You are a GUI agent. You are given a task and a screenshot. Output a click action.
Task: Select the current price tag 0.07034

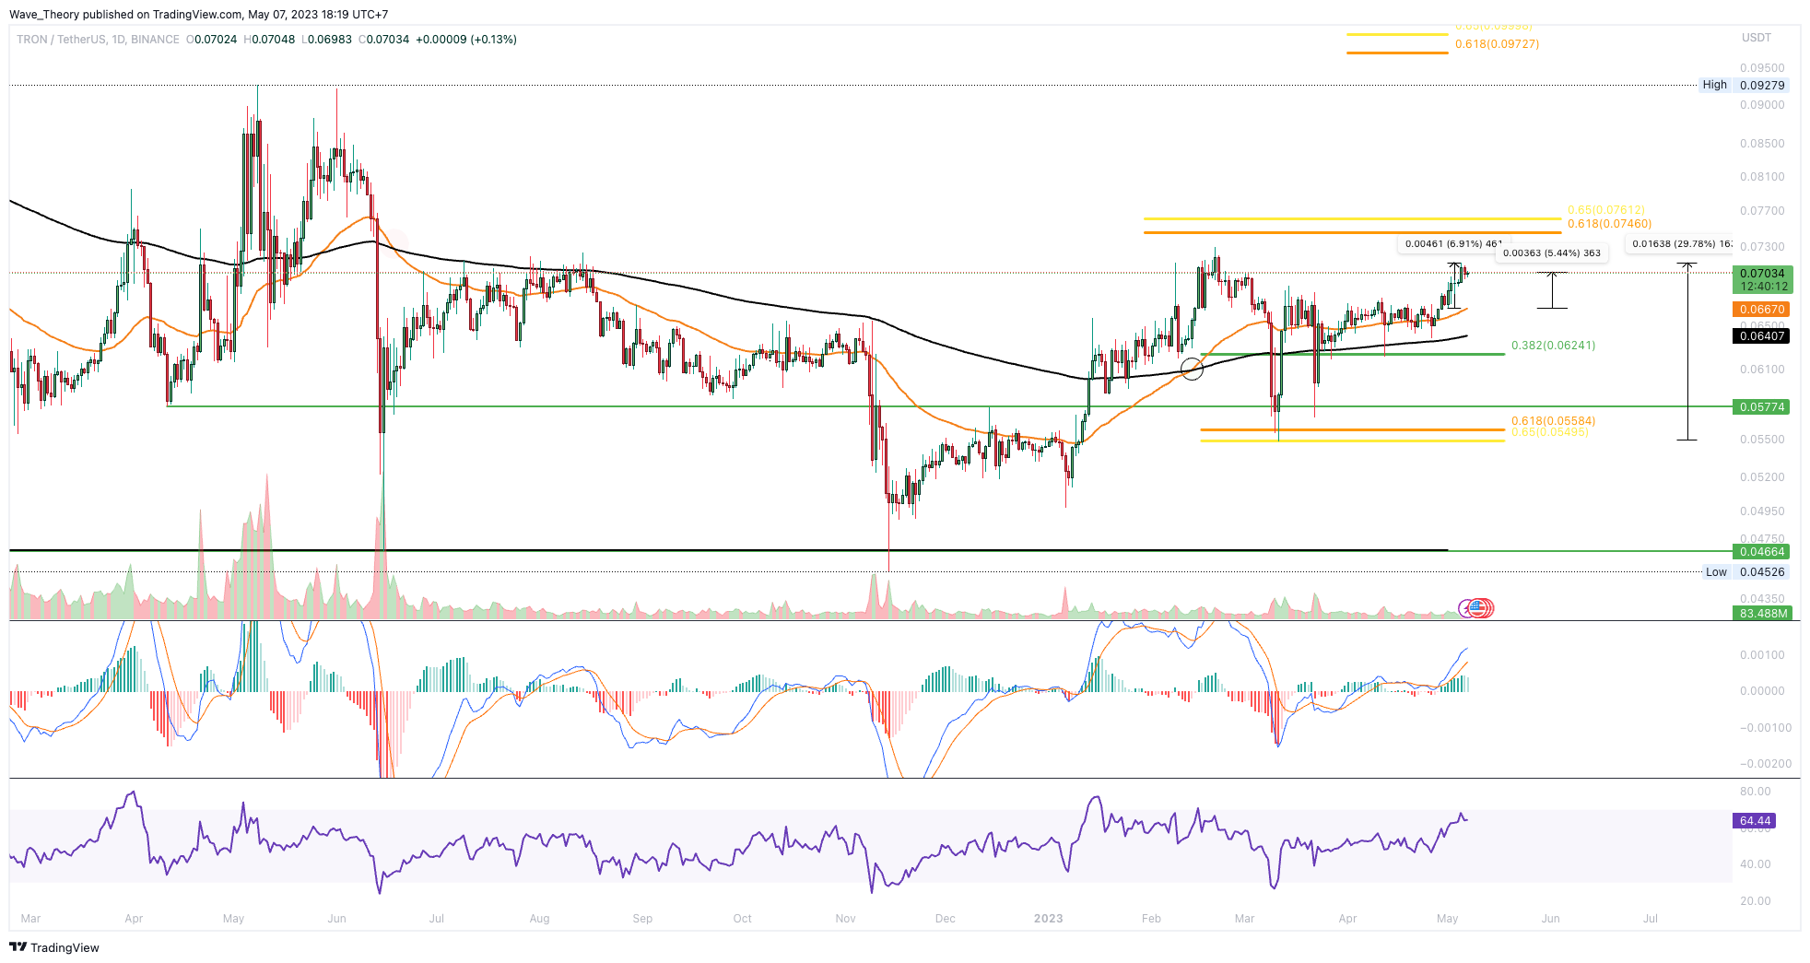tap(1763, 274)
